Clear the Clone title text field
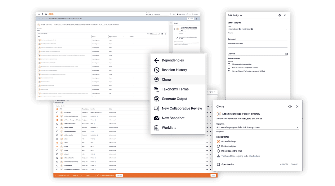 297,127
